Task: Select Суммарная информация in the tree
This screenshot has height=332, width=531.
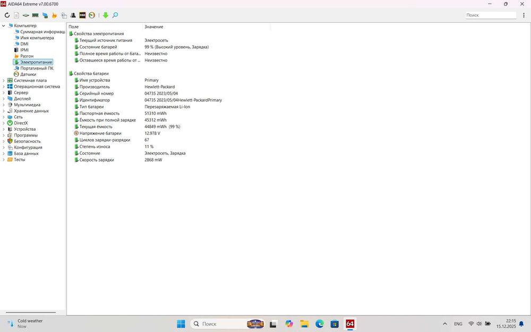Action: (x=42, y=32)
